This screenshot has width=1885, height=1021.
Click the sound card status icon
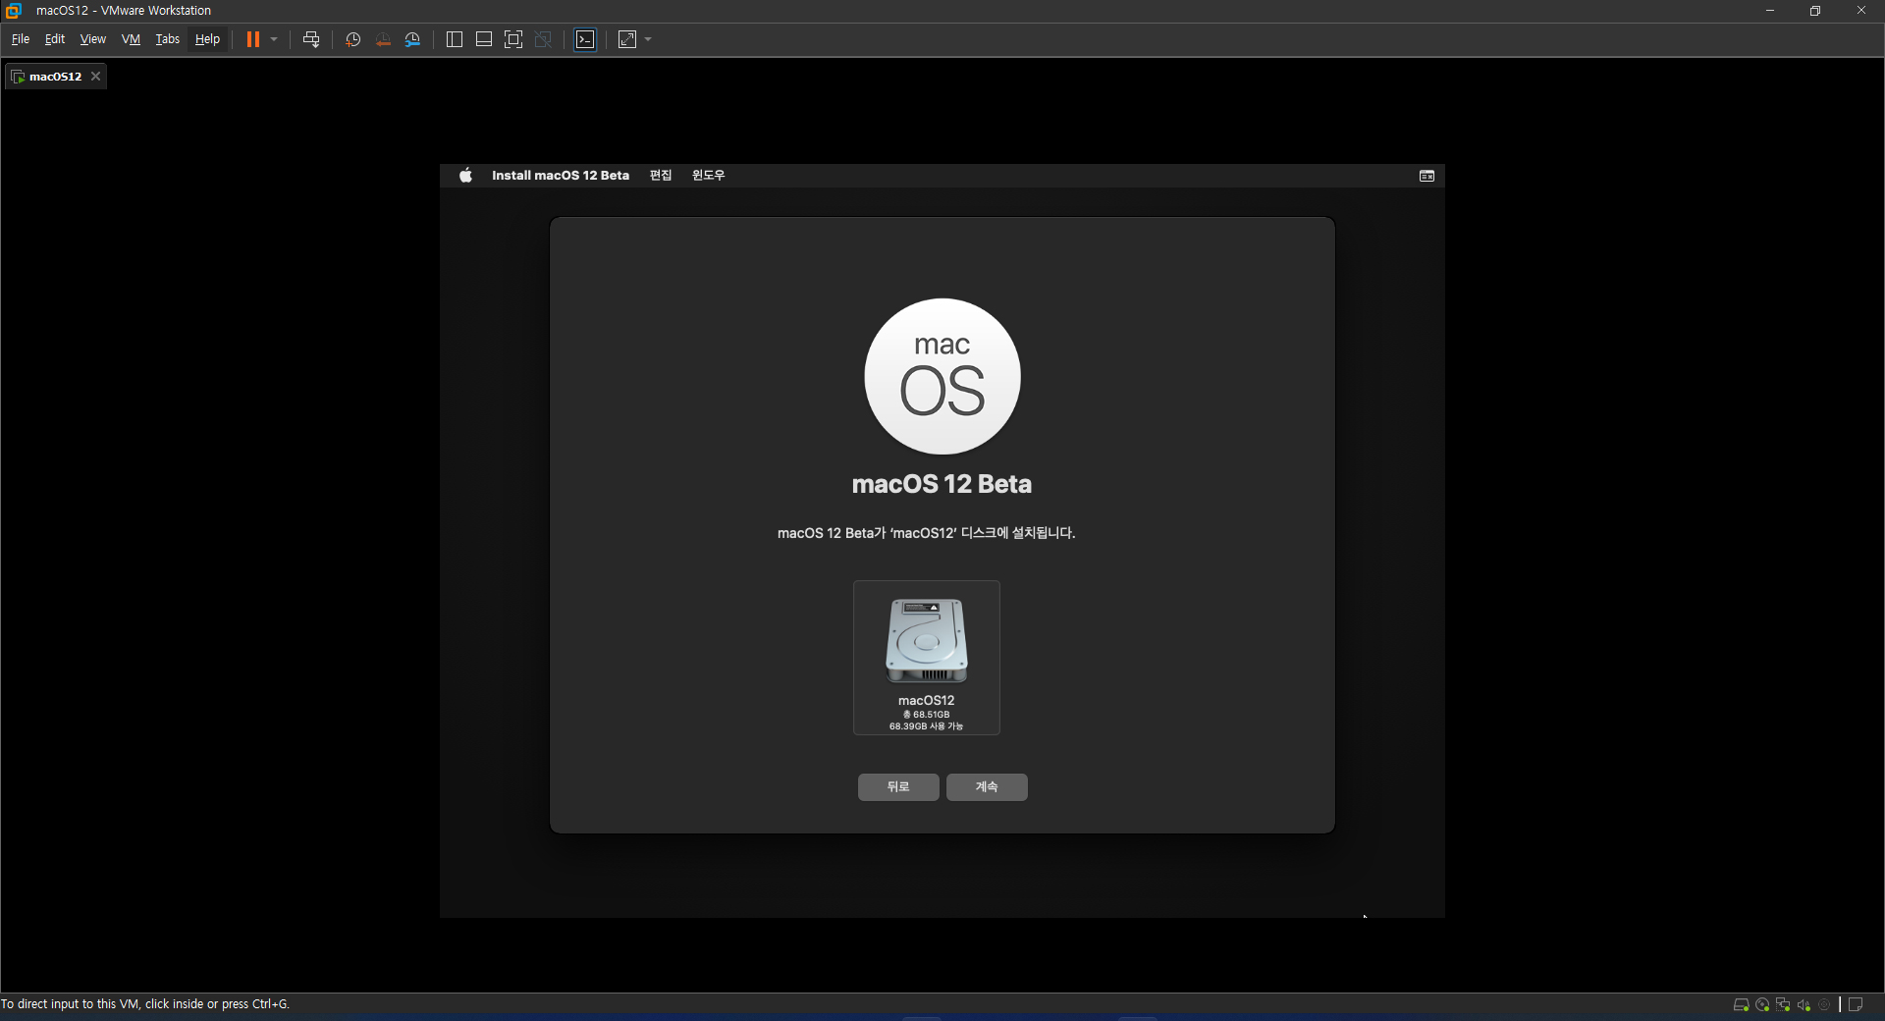[x=1804, y=1005]
